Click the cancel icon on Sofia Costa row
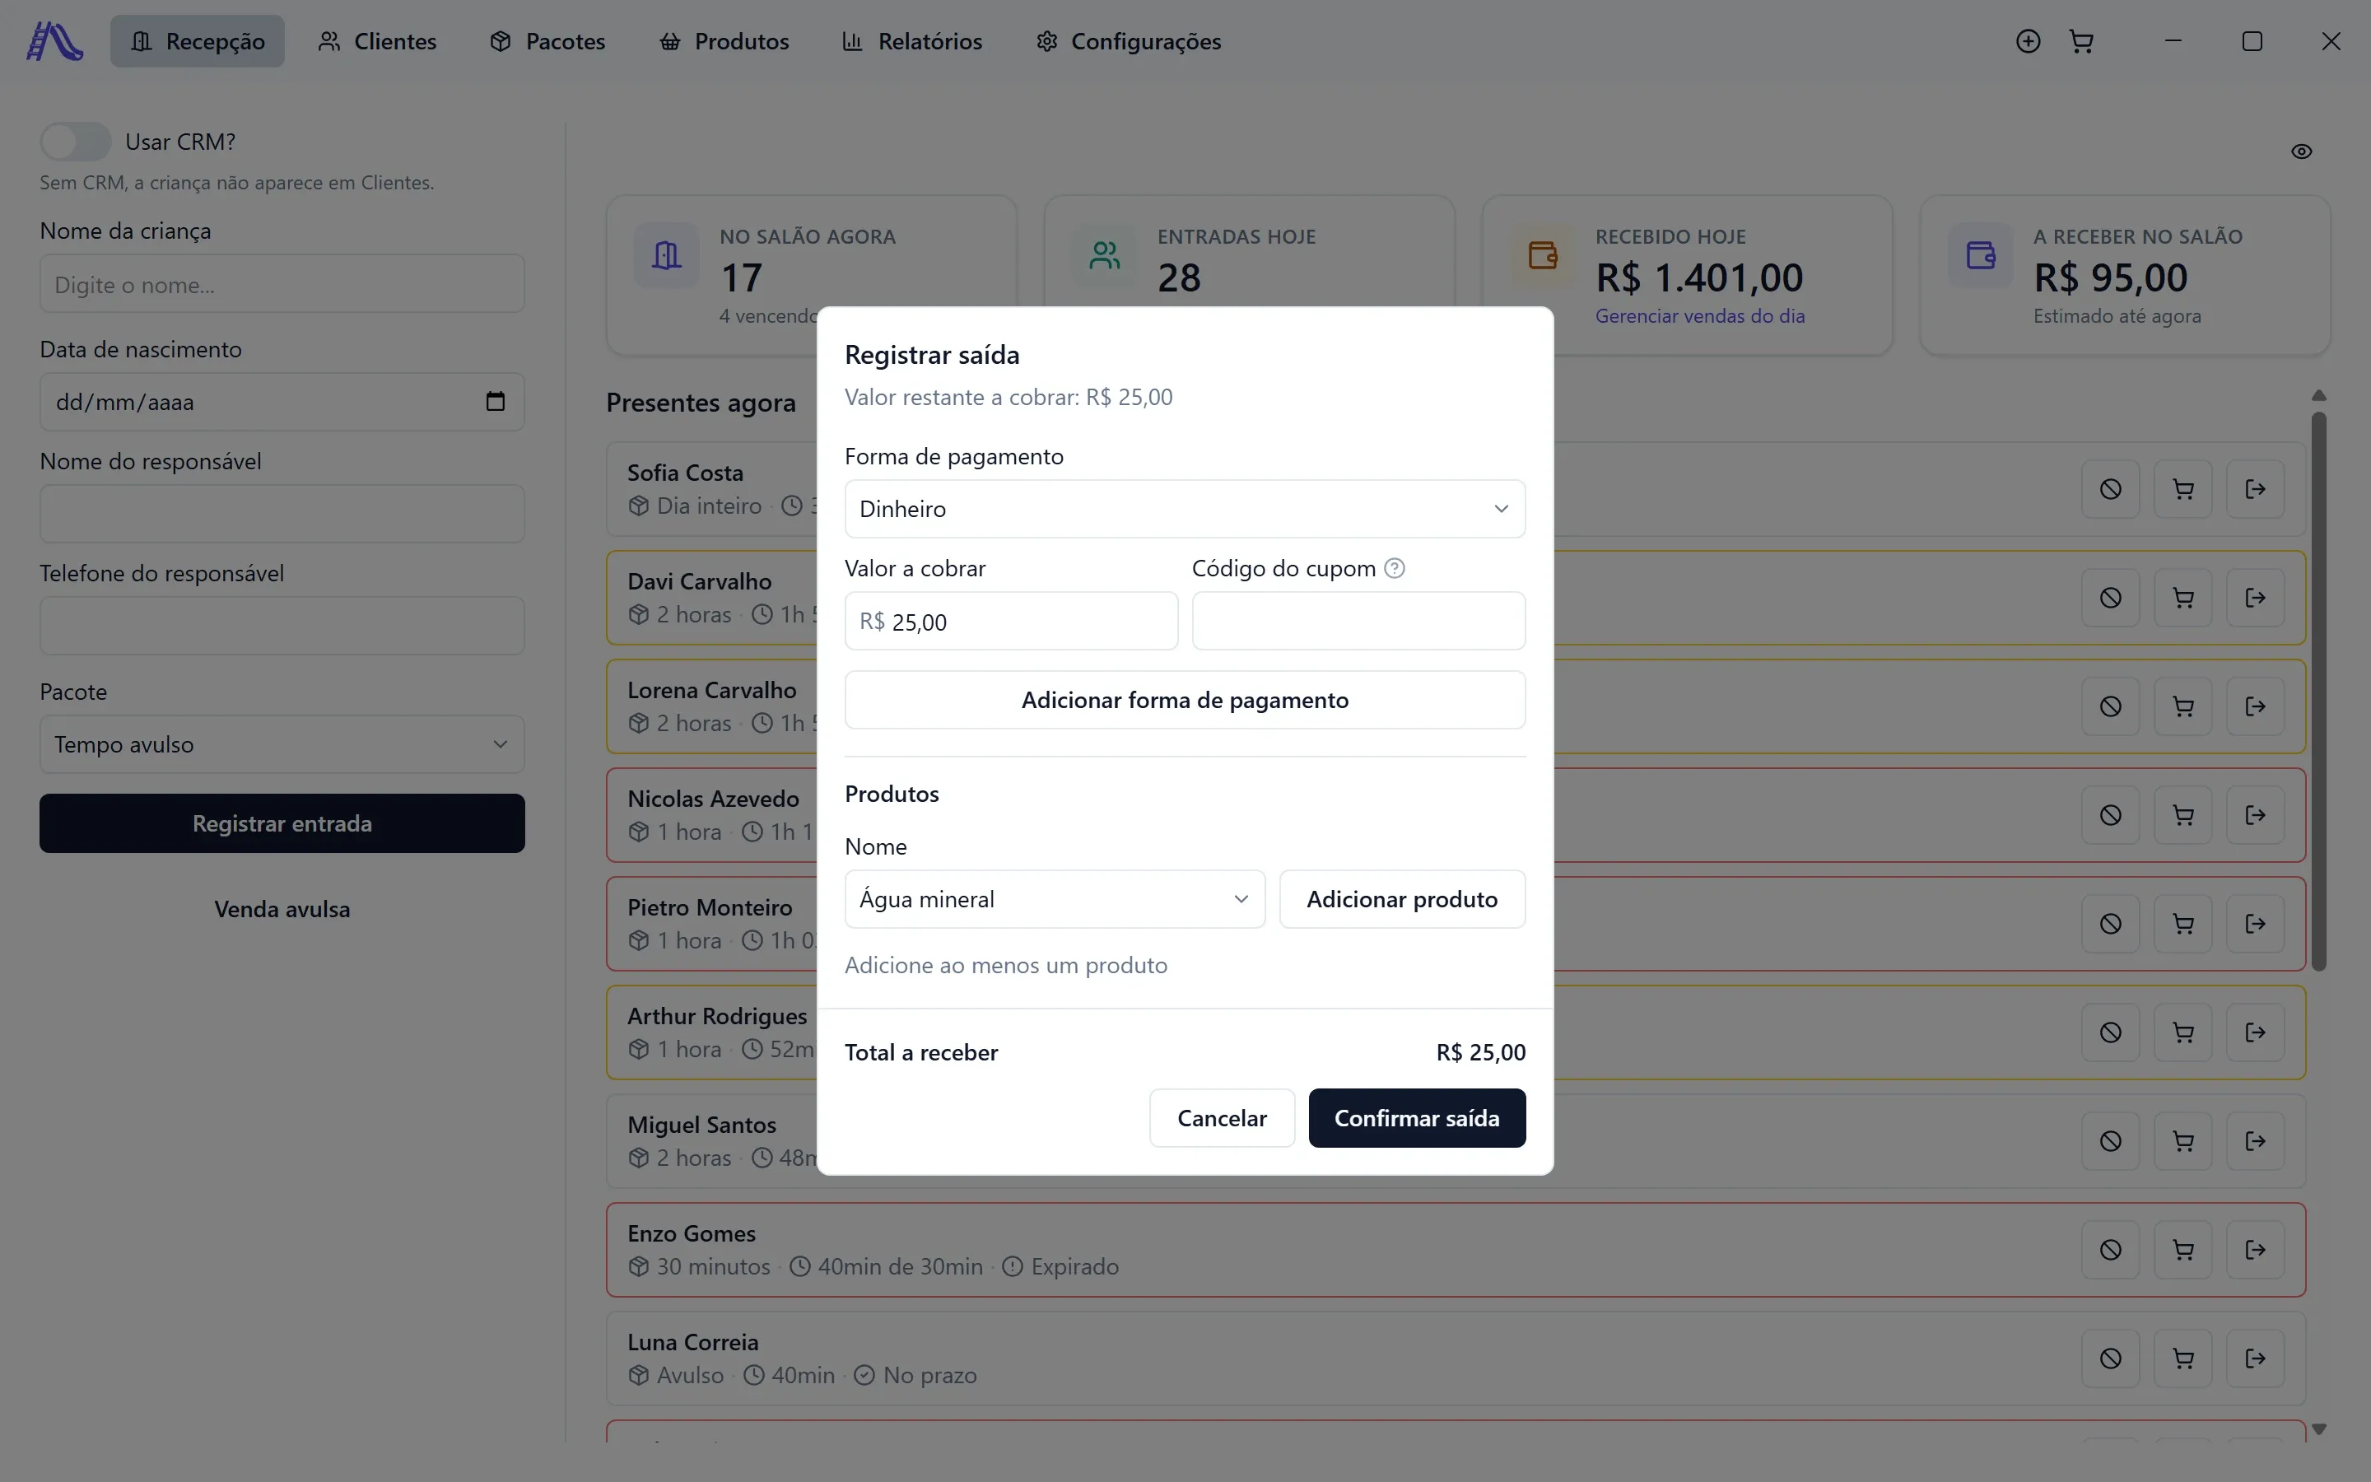 (2110, 489)
